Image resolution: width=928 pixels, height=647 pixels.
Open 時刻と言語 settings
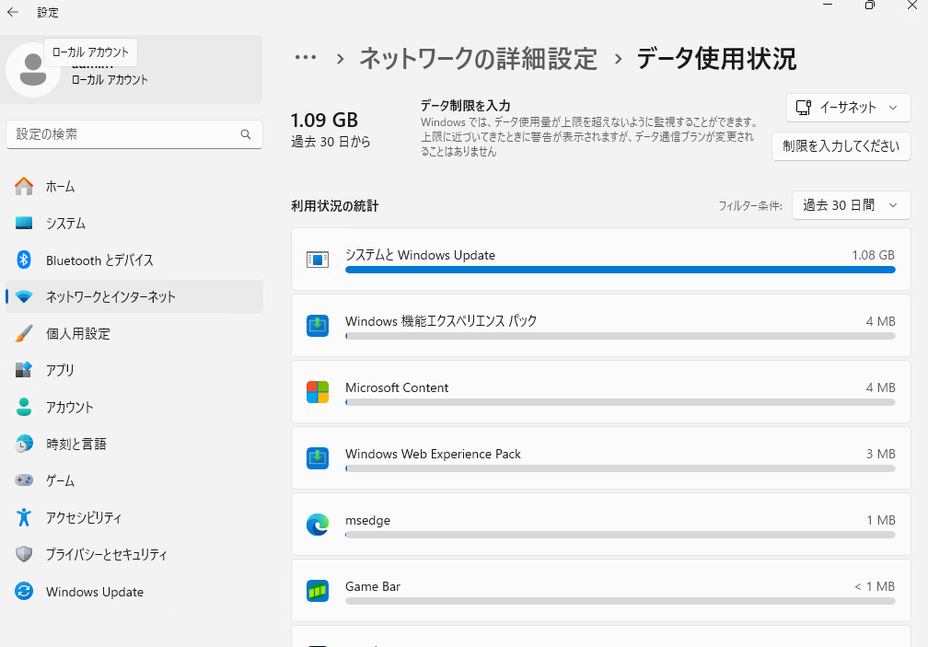tap(133, 444)
